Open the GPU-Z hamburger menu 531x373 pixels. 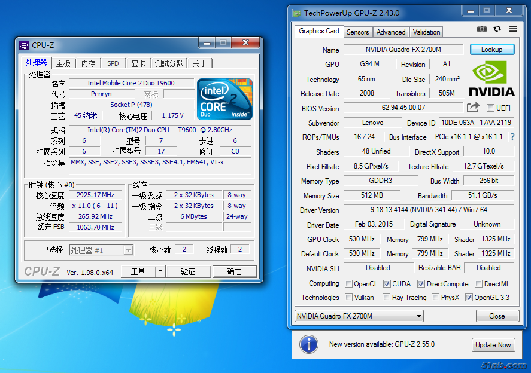click(x=512, y=29)
